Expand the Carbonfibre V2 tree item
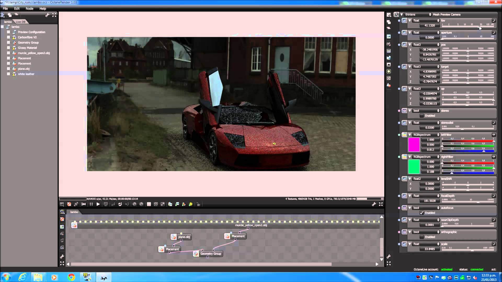 click(8, 37)
